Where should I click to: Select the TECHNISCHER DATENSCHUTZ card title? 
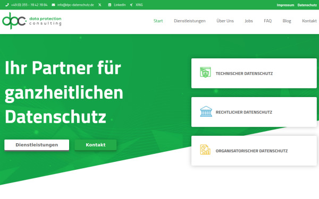click(244, 74)
